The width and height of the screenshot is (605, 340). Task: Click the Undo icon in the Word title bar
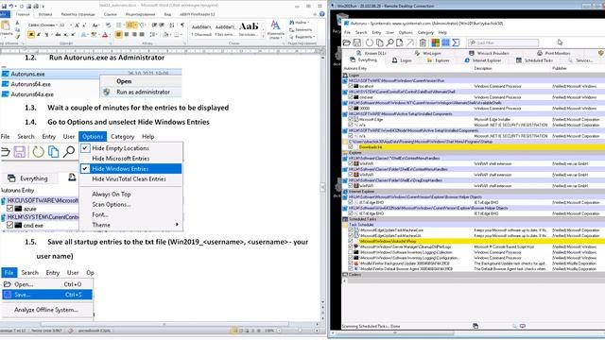coord(11,7)
